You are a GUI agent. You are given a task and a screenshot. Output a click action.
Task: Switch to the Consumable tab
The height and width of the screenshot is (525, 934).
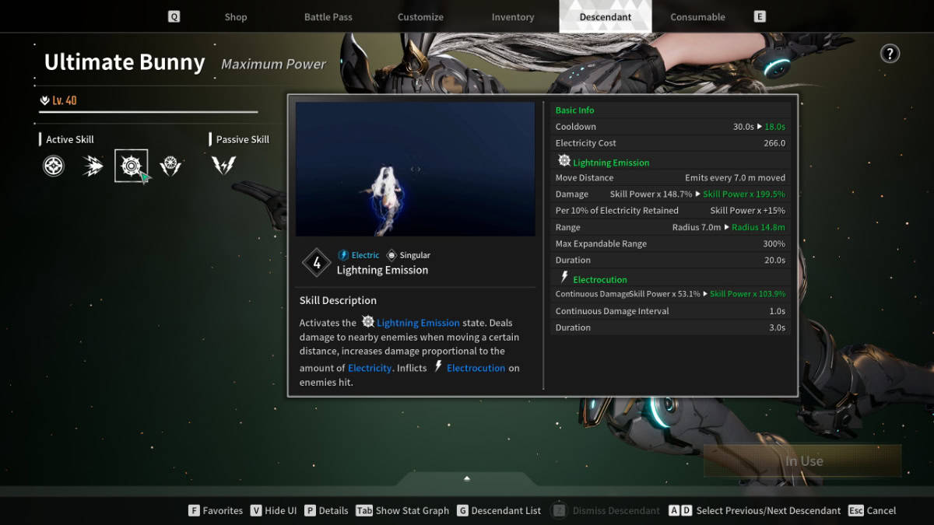pyautogui.click(x=697, y=16)
